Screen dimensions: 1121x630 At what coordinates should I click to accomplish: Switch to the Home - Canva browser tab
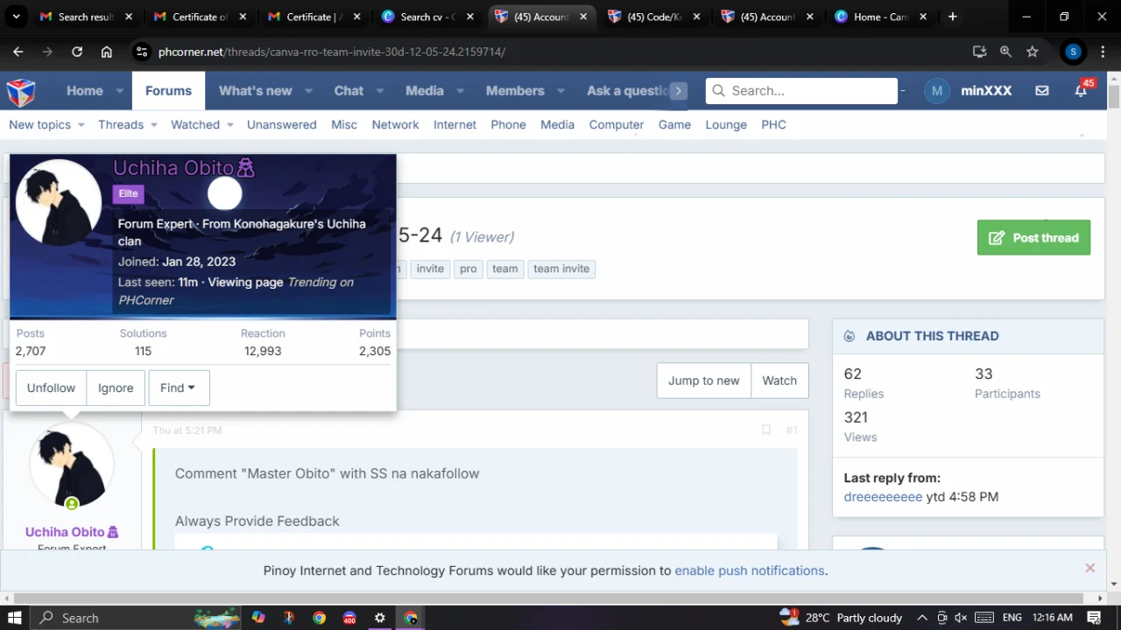[880, 17]
